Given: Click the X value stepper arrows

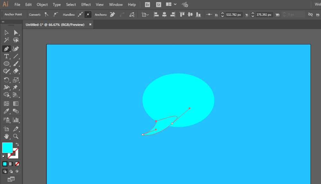Looking at the screenshot, I should [222, 15].
